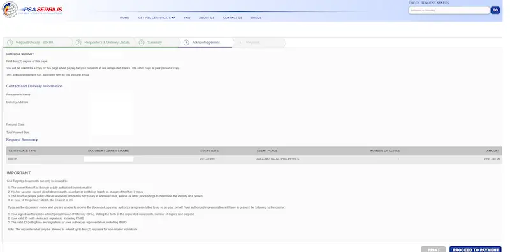Click the Reference Number label
The width and height of the screenshot is (510, 252).
20,54
